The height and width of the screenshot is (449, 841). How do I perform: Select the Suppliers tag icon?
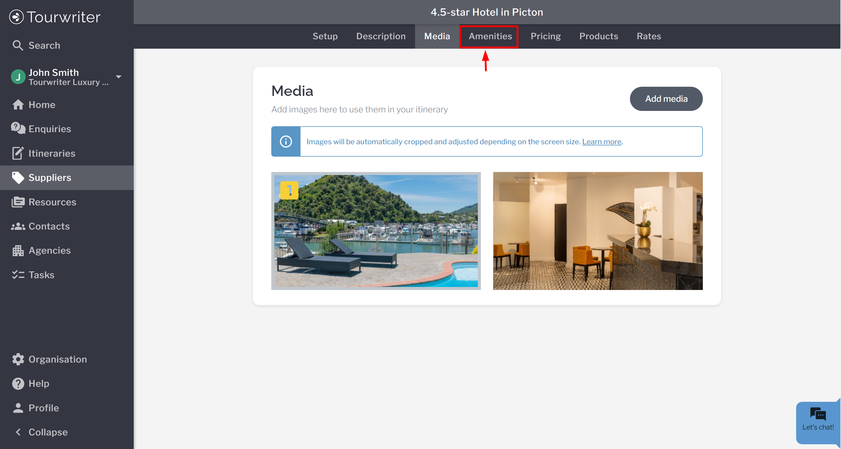(x=18, y=178)
